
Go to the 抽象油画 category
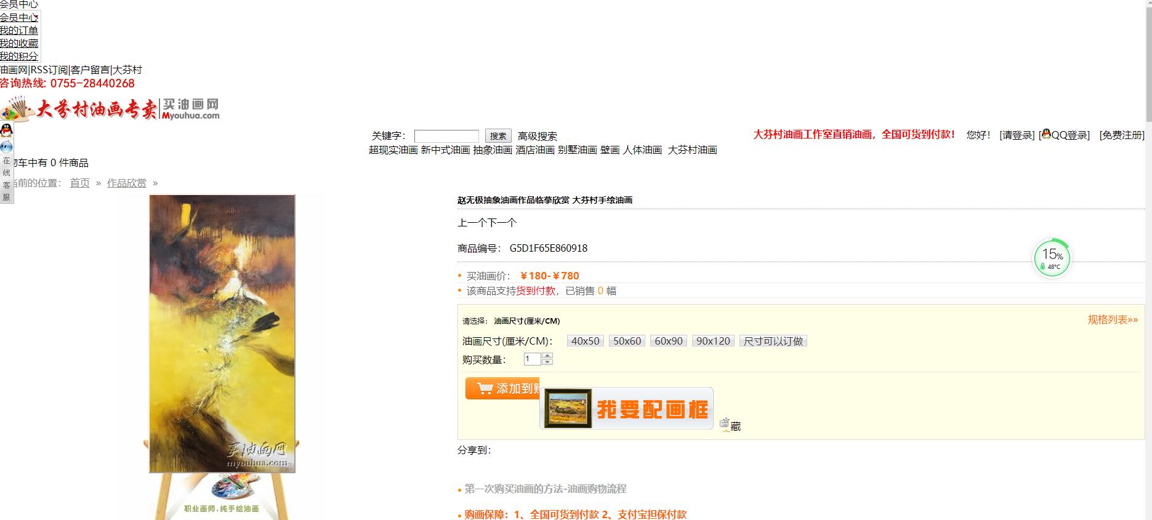click(493, 150)
